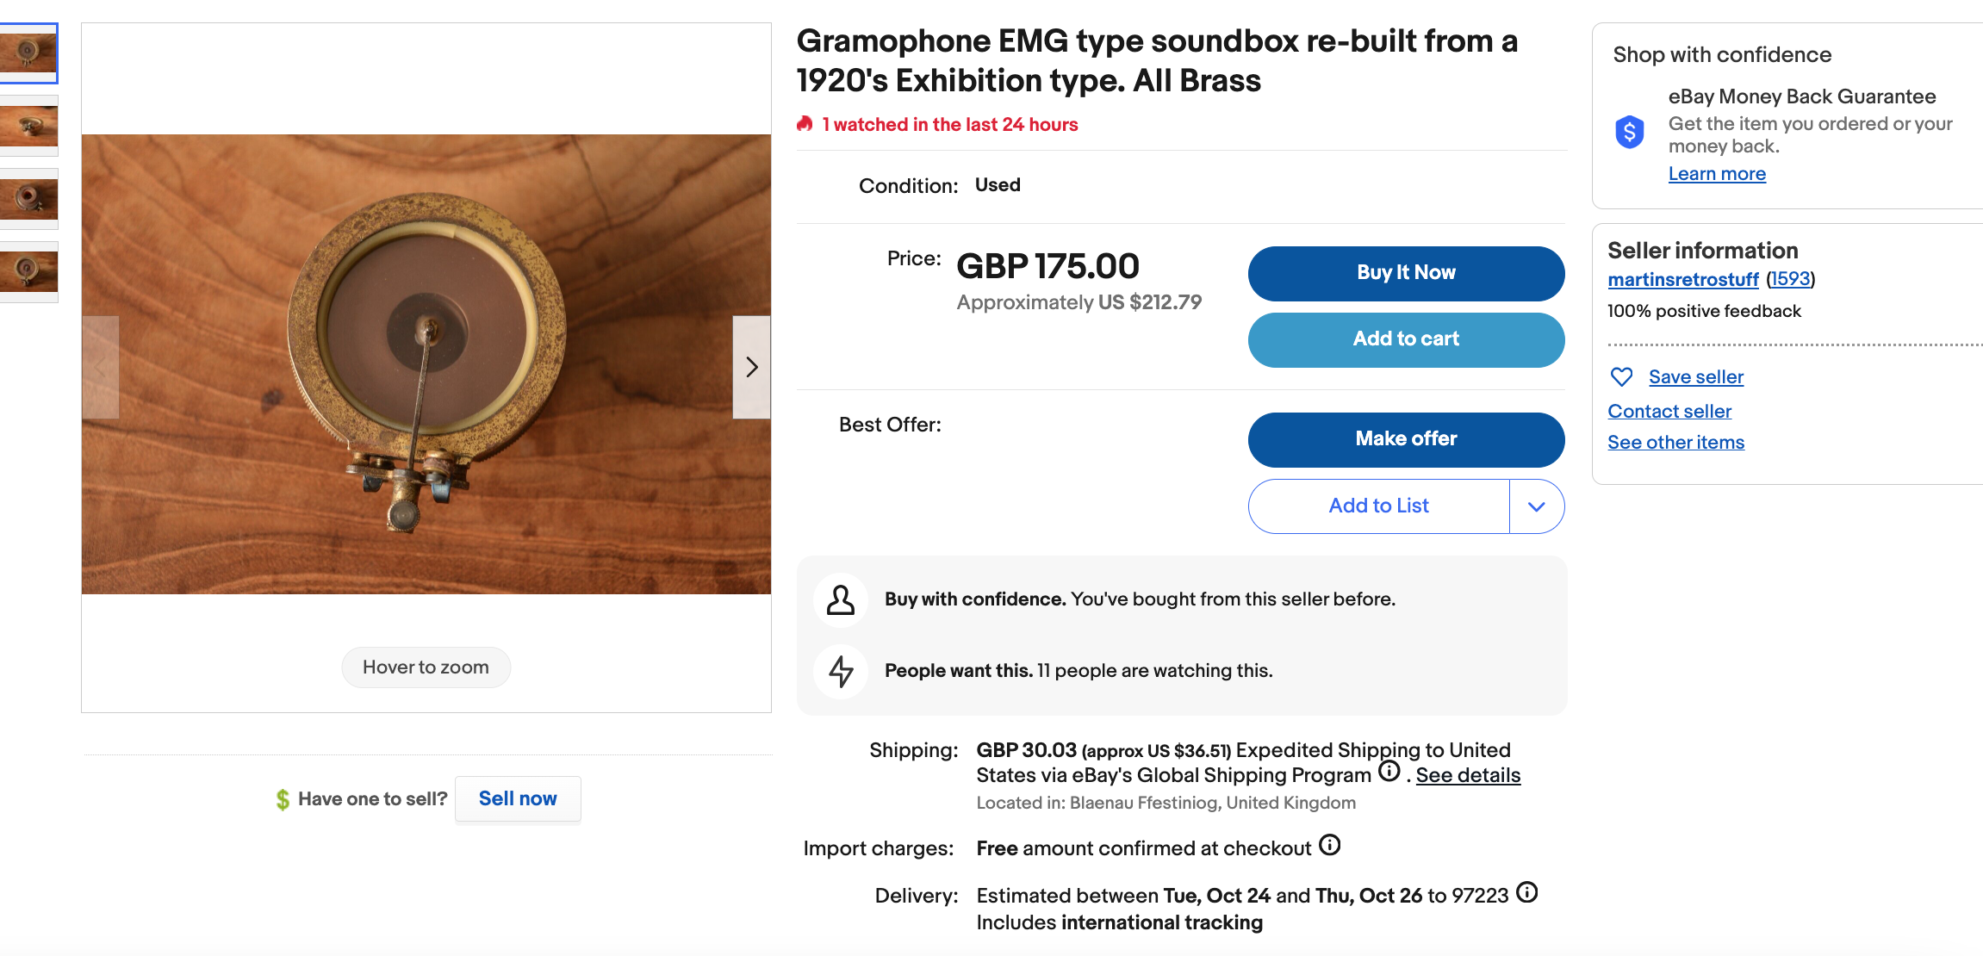The image size is (1983, 956).
Task: Select the third product thumbnail
Action: point(28,199)
